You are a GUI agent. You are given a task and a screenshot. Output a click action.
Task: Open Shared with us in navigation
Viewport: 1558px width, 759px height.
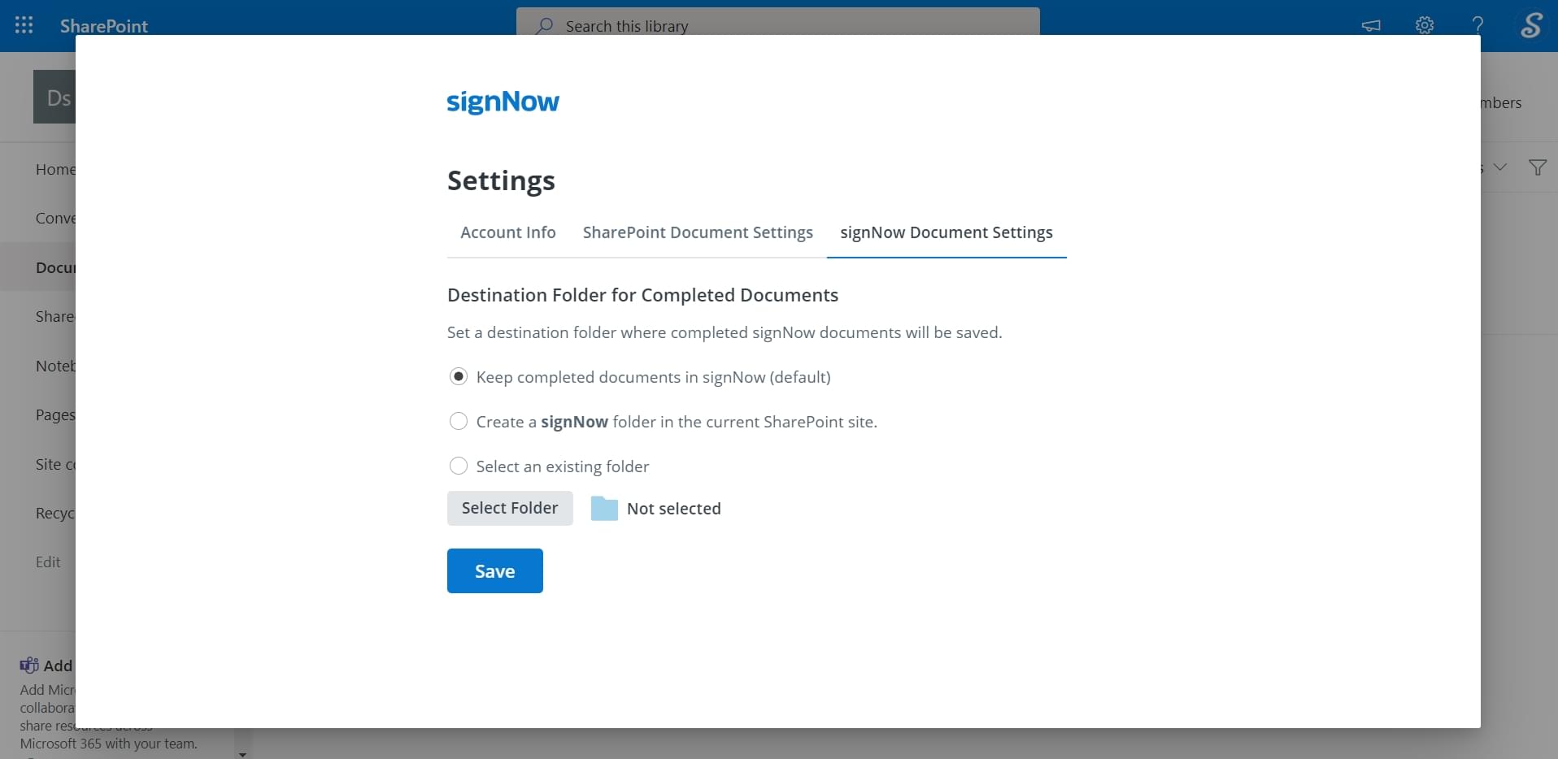tap(55, 317)
